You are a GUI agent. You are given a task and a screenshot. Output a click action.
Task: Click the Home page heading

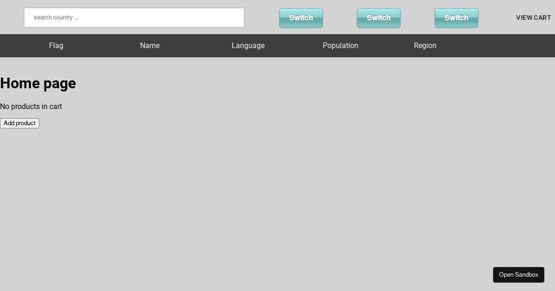[x=38, y=84]
